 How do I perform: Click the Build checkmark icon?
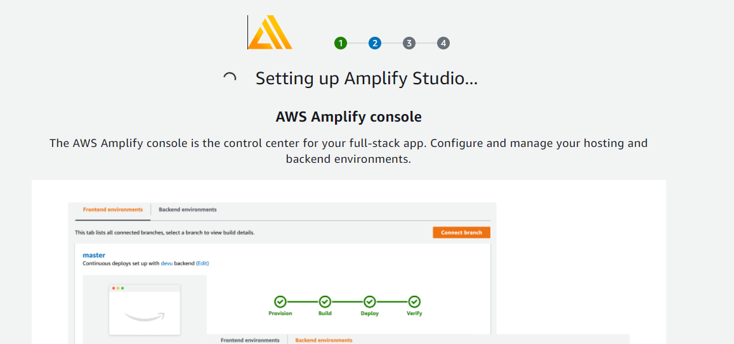click(x=325, y=302)
